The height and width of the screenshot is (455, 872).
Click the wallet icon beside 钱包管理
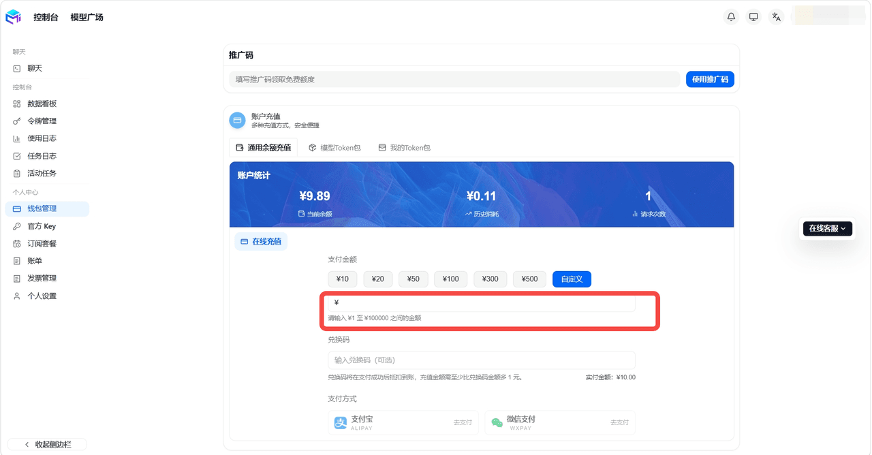(x=17, y=209)
